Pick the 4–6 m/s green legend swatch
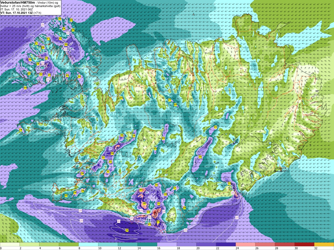 [49, 245]
